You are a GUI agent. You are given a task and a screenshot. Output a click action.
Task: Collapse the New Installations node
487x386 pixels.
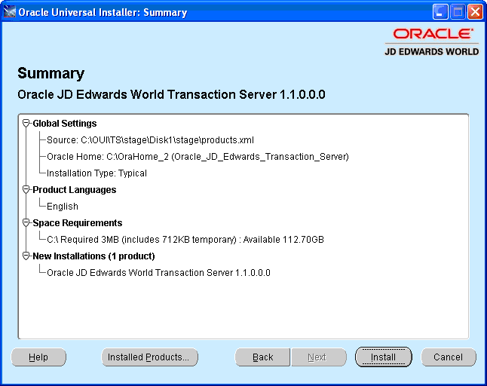click(x=26, y=256)
